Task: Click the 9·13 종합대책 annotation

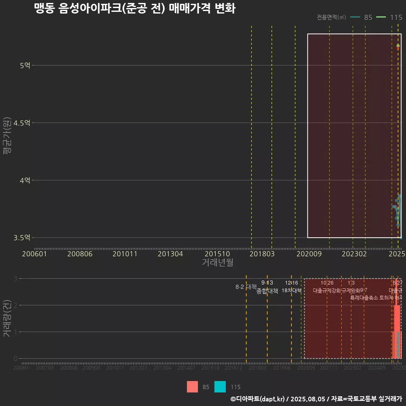Action: tap(267, 287)
